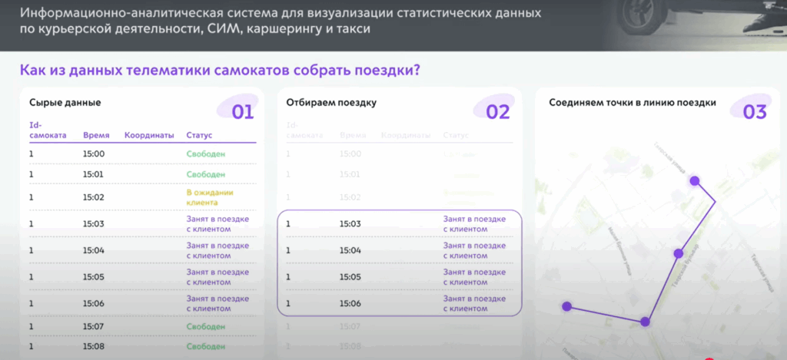Click 'Занят в поездке' status at 15:03, Сырые данные
Viewport: 787px width, 360px height.
tap(218, 224)
